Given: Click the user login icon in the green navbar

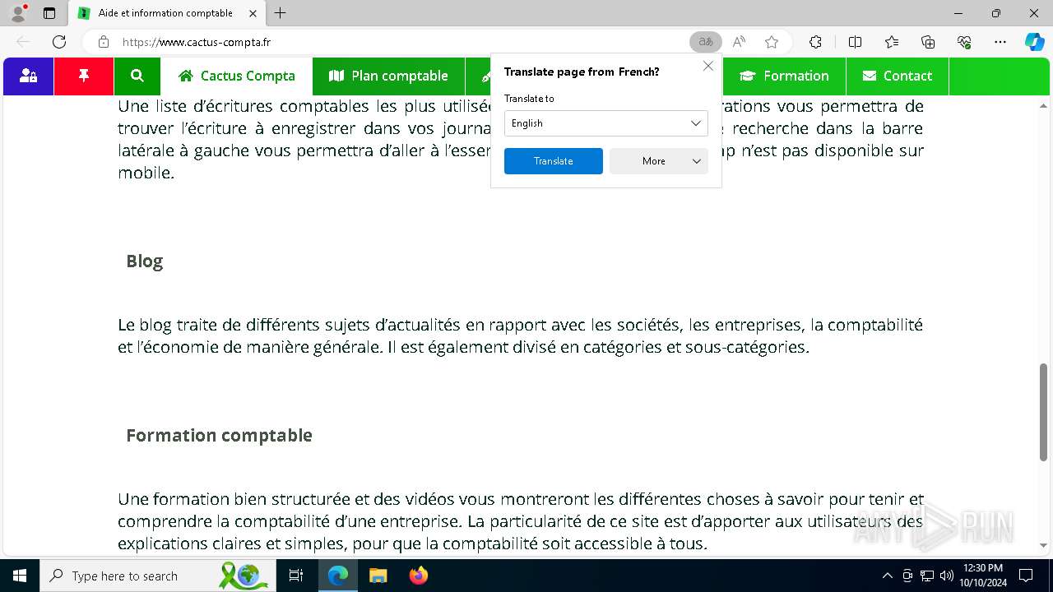Looking at the screenshot, I should coord(29,76).
